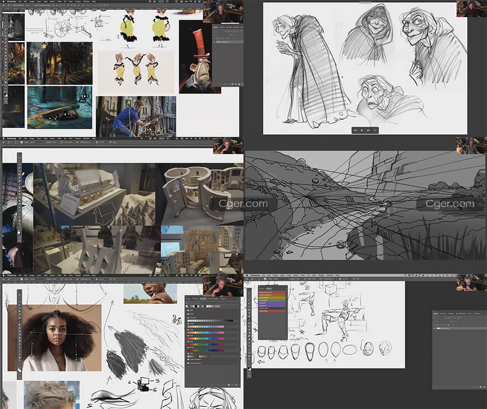Pick the first white swatch in the Grayscale row
Viewport: 487px width, 409px height.
(188, 320)
